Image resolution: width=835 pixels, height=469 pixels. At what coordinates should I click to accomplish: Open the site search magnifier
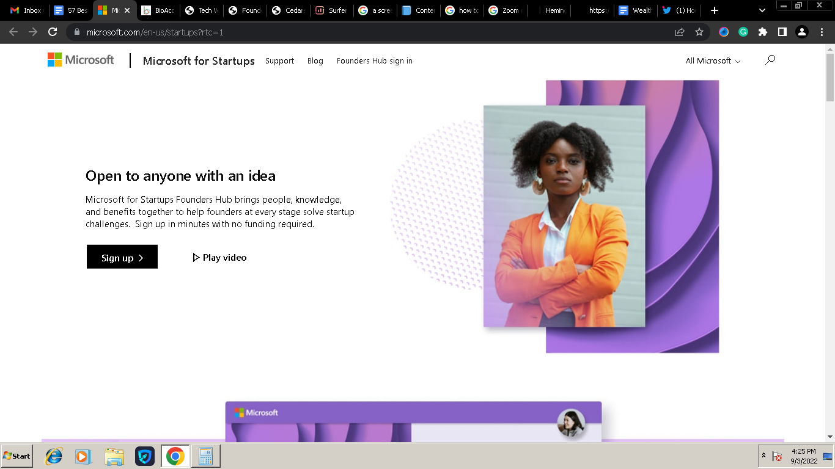770,60
